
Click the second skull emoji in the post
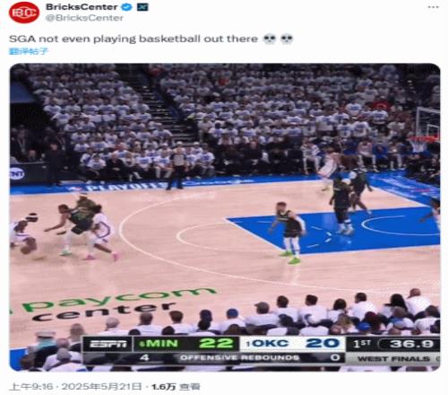click(x=287, y=39)
